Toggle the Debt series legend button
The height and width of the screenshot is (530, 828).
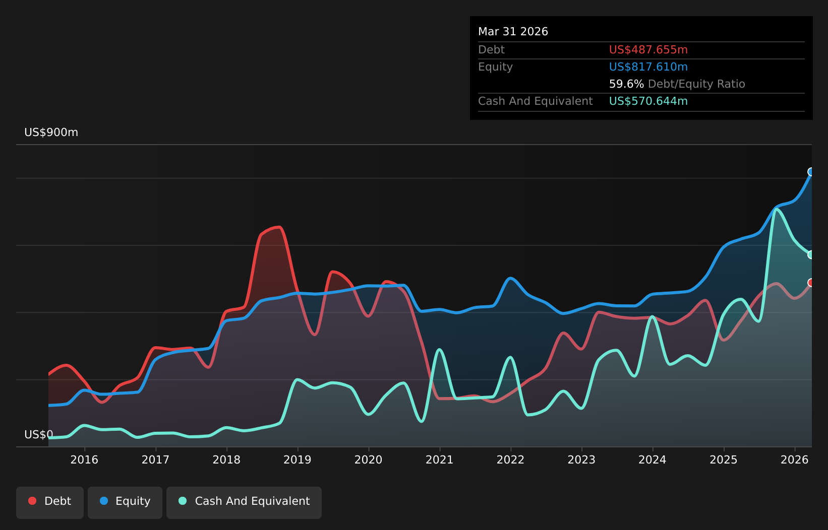click(x=50, y=502)
